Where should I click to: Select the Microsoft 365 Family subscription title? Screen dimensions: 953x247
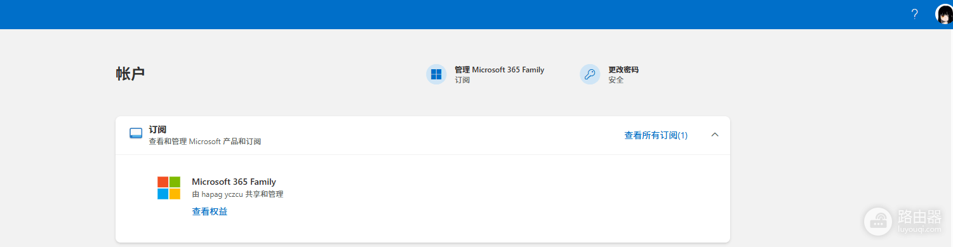(234, 182)
